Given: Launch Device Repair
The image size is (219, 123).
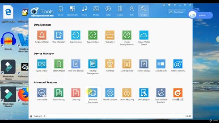Looking at the screenshot, I should coord(144,93).
